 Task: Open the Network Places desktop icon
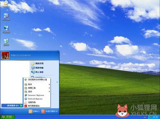click(x=6, y=29)
